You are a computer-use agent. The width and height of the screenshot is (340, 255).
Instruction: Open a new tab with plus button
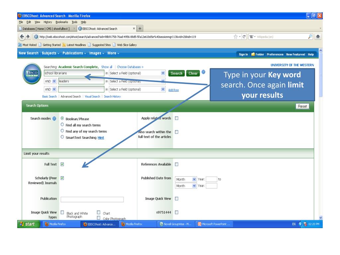[140, 29]
